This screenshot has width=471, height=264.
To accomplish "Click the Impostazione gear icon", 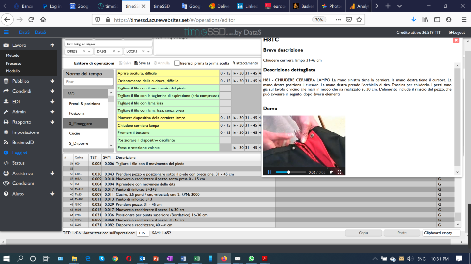I will click(x=6, y=132).
